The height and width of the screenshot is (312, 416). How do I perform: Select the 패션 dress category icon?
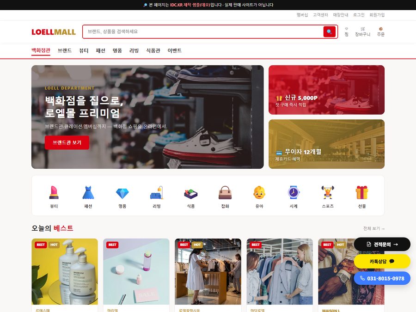[88, 193]
